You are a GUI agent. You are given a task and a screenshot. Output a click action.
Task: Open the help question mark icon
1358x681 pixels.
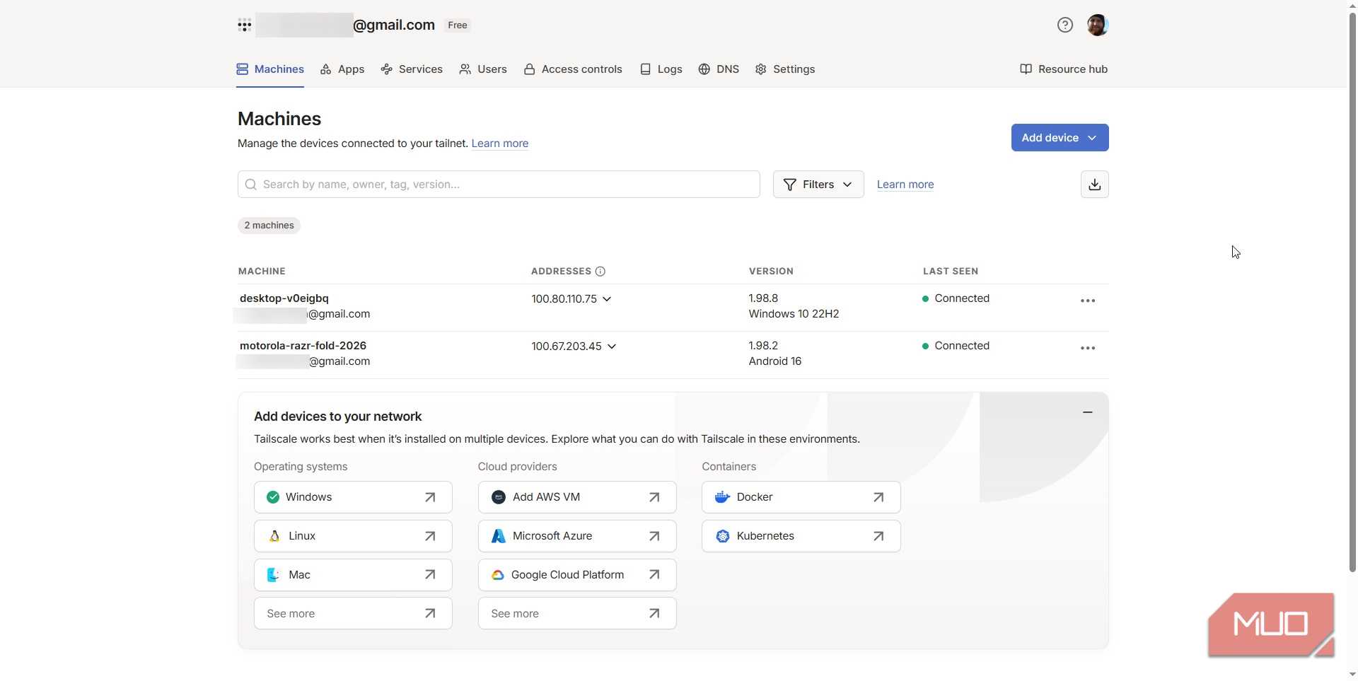(x=1064, y=25)
